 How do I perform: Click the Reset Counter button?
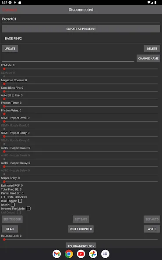pyautogui.click(x=81, y=229)
